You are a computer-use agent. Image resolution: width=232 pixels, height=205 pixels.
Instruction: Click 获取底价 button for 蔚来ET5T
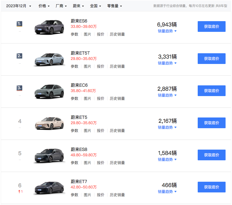click(x=212, y=59)
